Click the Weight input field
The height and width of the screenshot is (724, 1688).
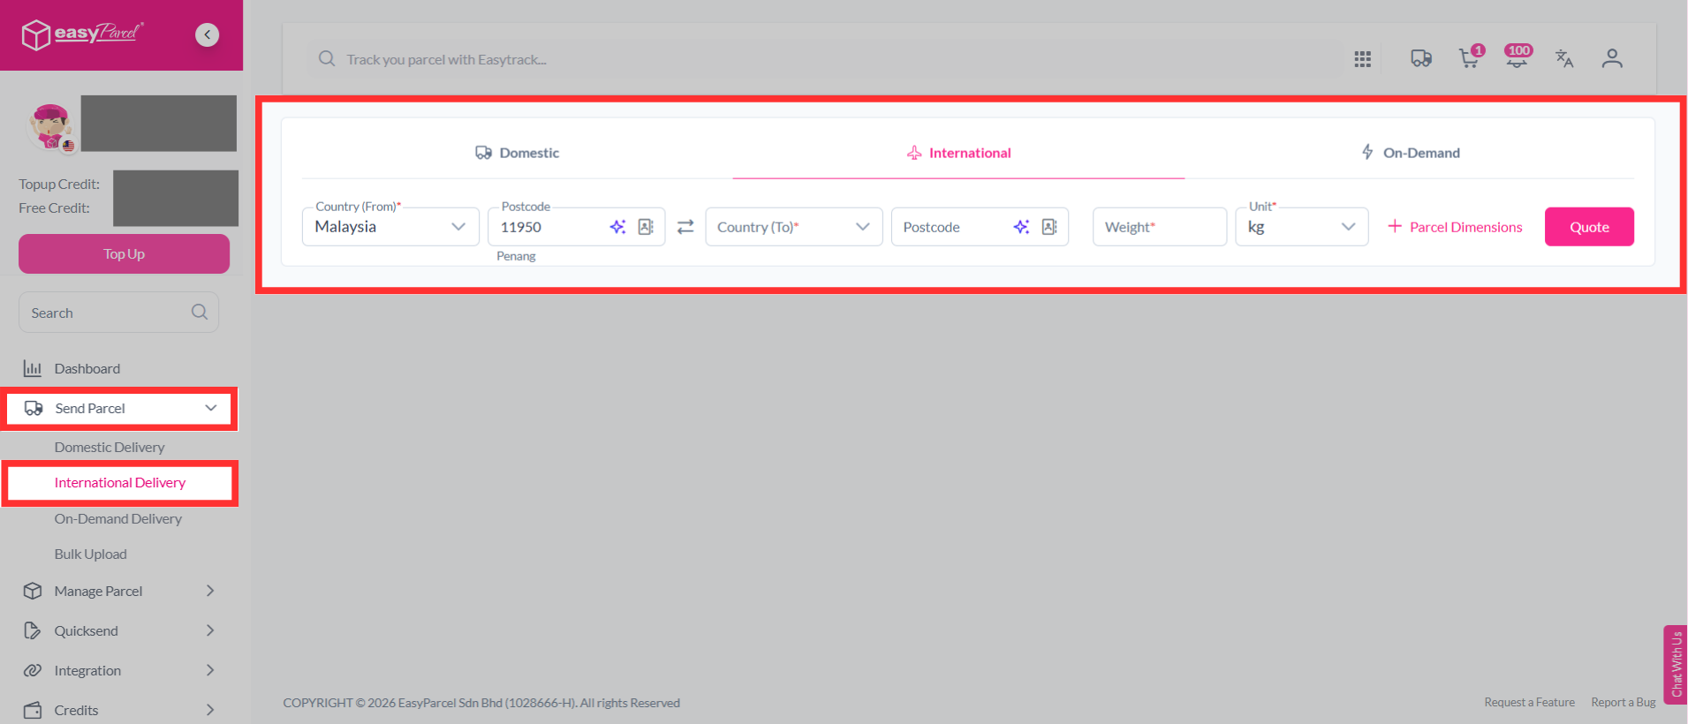click(1160, 227)
